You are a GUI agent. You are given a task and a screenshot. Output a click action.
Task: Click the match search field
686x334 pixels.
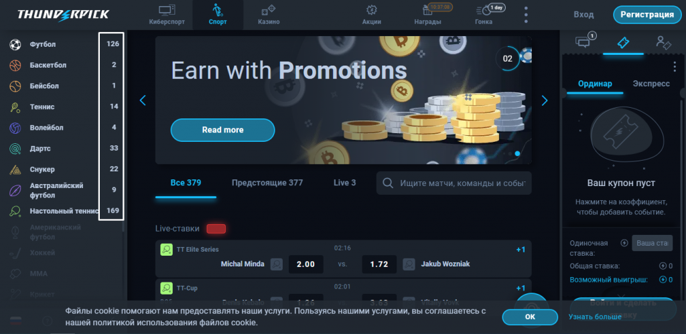click(x=454, y=183)
